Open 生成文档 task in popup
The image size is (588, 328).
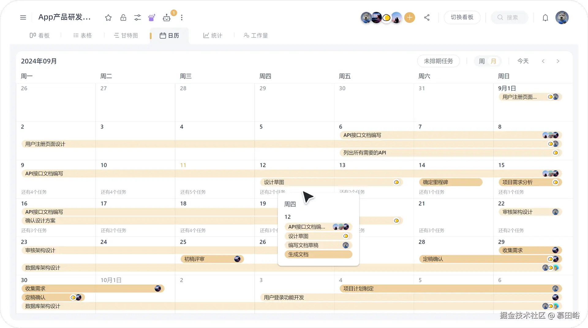(x=318, y=254)
